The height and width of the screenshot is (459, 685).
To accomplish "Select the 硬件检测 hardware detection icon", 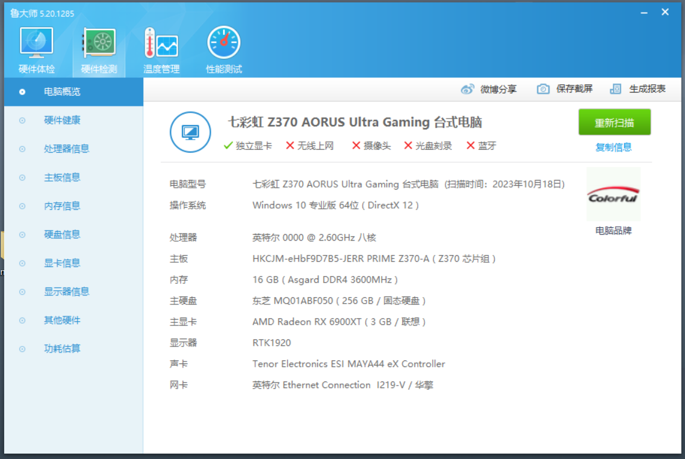I will 99,43.
